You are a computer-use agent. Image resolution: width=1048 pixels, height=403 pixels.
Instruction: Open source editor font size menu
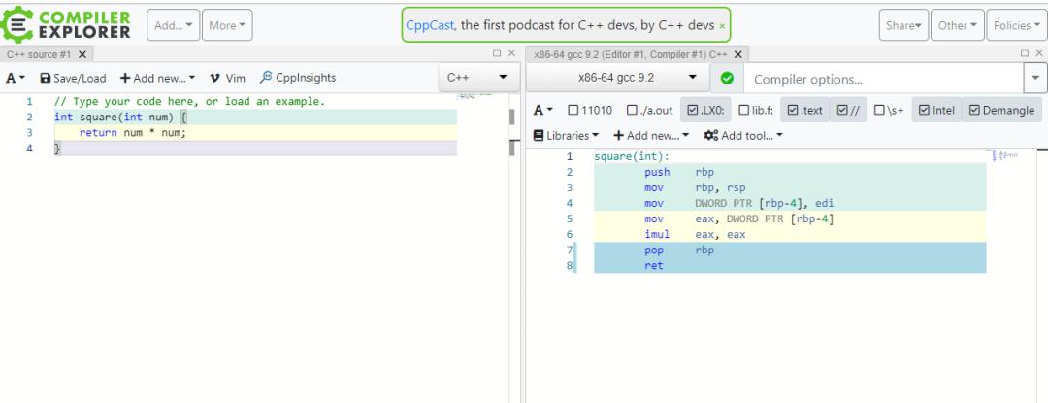tap(16, 79)
